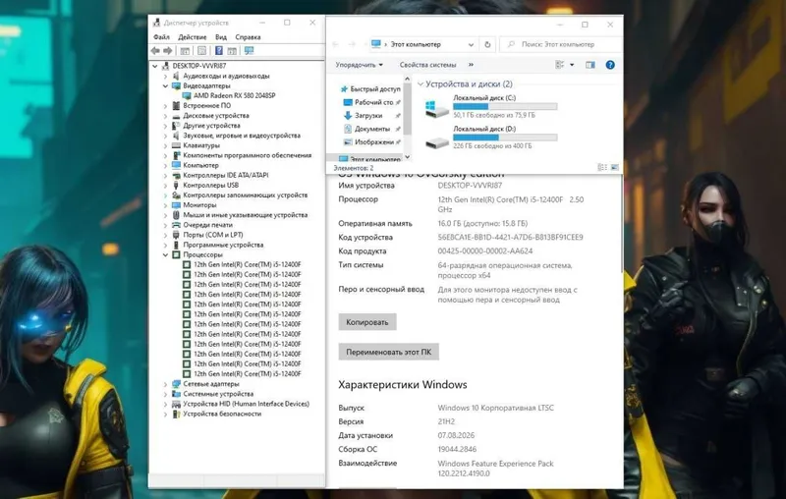This screenshot has width=786, height=499.
Task: Open the Файл menu in Device Manager
Action: click(161, 37)
